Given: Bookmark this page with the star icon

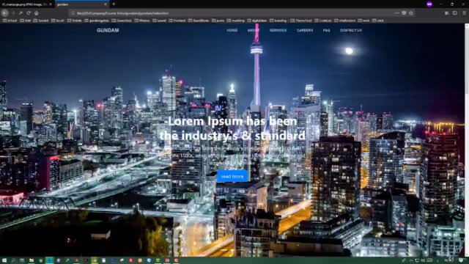Looking at the screenshot, I should (x=411, y=13).
